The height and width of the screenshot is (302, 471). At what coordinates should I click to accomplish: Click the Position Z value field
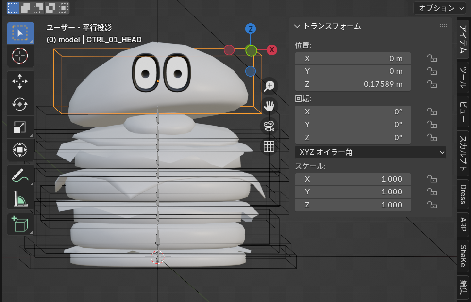[353, 84]
